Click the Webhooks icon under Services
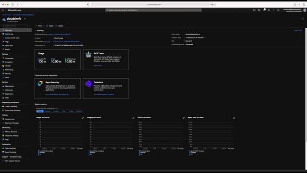 (3, 90)
